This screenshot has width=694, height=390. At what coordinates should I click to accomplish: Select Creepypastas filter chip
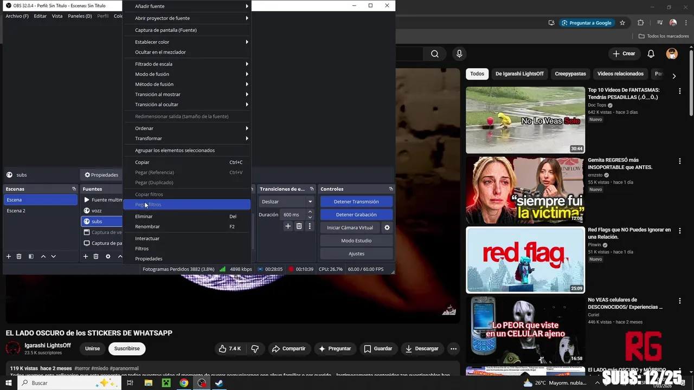coord(570,74)
